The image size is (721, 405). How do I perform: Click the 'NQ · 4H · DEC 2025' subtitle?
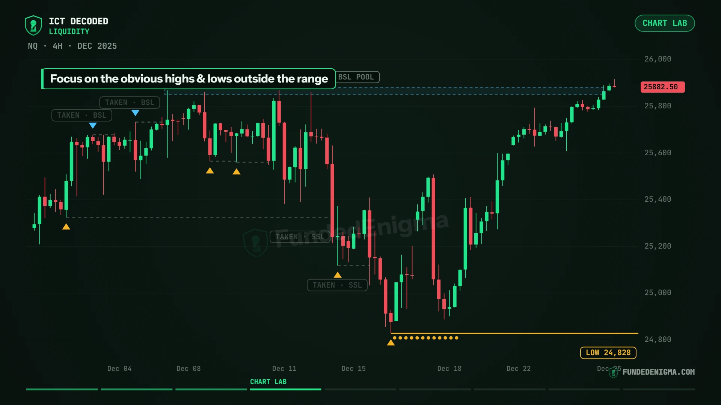[72, 46]
